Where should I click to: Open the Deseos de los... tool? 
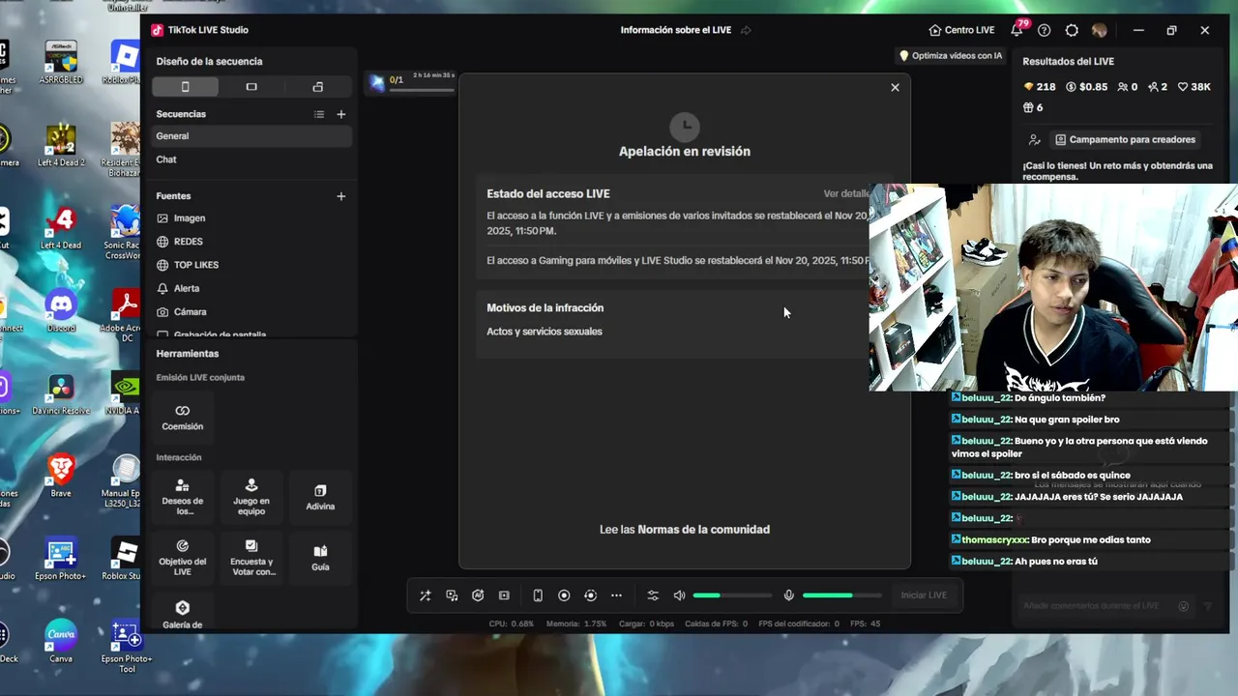183,496
